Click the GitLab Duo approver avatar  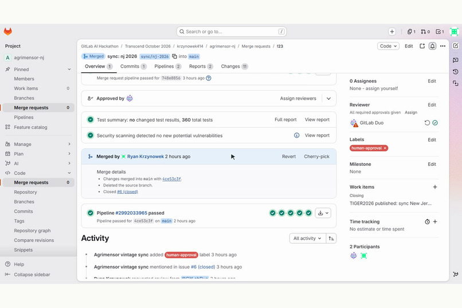(x=130, y=99)
